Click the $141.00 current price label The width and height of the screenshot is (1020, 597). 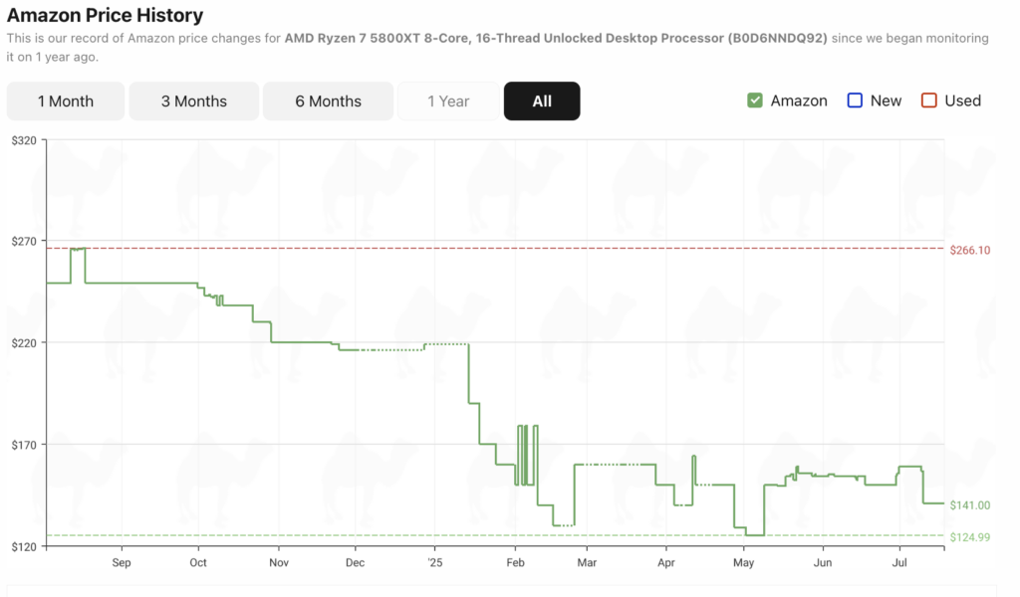click(x=970, y=505)
